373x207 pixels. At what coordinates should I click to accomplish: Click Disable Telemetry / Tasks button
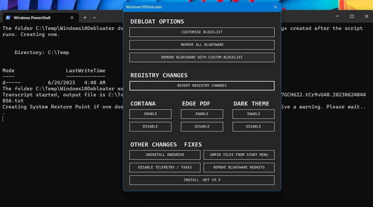click(165, 168)
